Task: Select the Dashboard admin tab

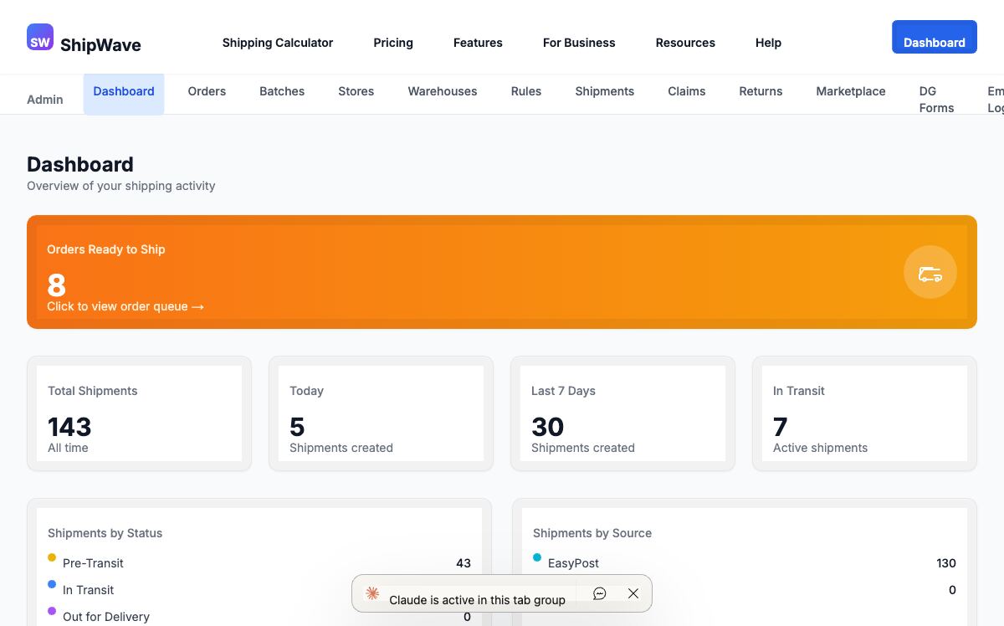Action: pos(124,93)
